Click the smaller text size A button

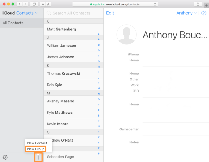click(x=43, y=4)
